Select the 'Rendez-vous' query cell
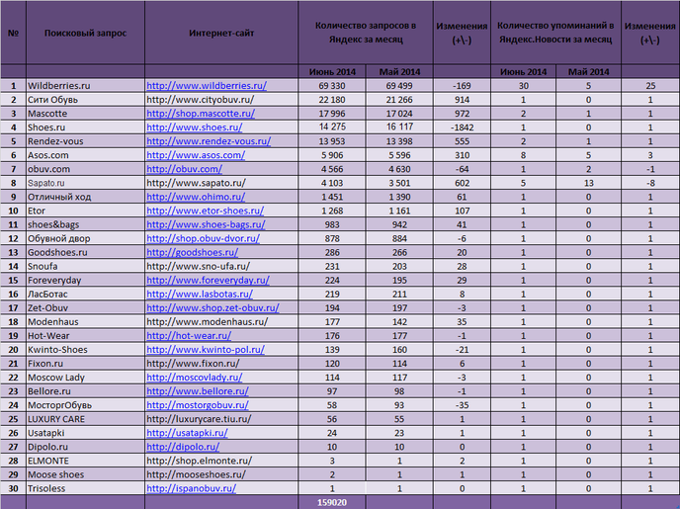The height and width of the screenshot is (509, 680). 85,141
